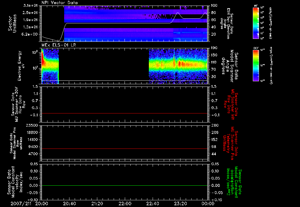Click the 'Model Scanner Angle degrees' axis label
300x207 pixels.
point(230,66)
